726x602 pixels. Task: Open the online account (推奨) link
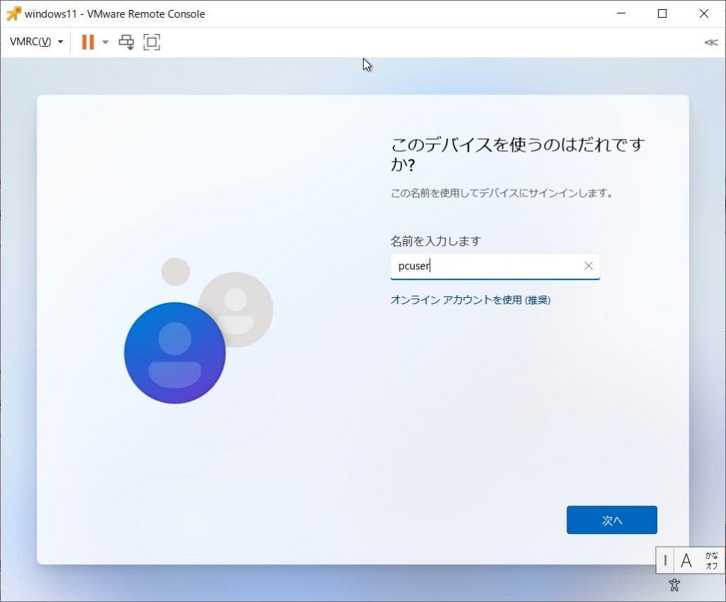(x=471, y=300)
